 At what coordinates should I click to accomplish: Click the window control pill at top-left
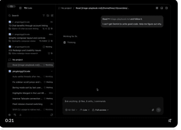point(11,6)
